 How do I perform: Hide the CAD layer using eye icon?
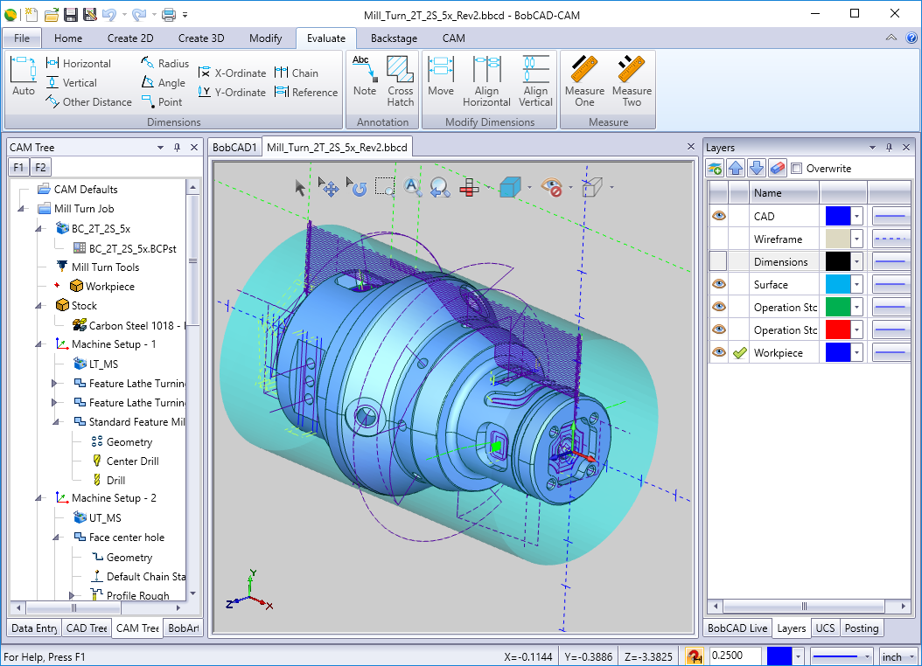click(x=718, y=216)
